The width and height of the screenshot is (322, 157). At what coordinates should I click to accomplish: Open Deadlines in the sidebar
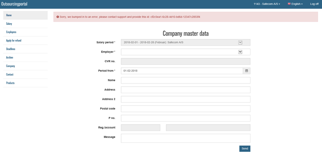coord(25,49)
